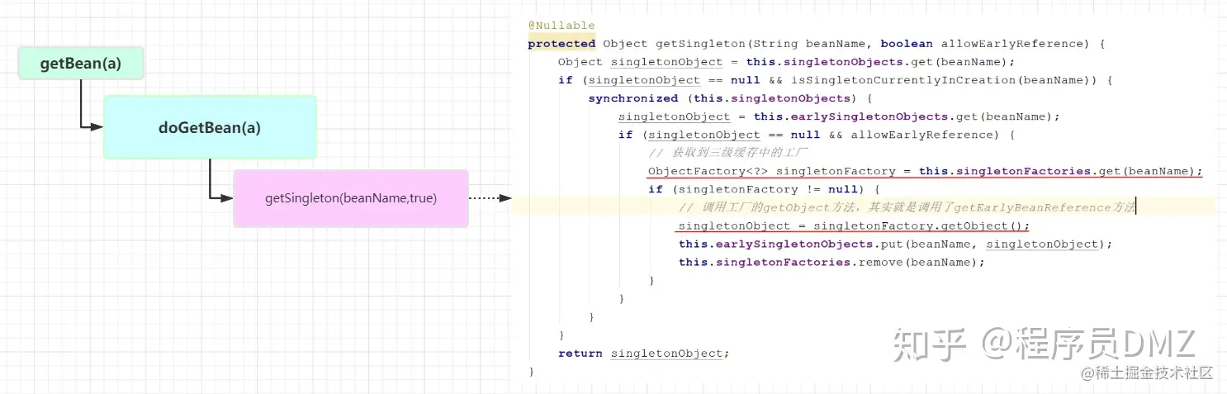1227x394 pixels.
Task: Select the doGetBean(a) flowchart box
Action: point(210,127)
